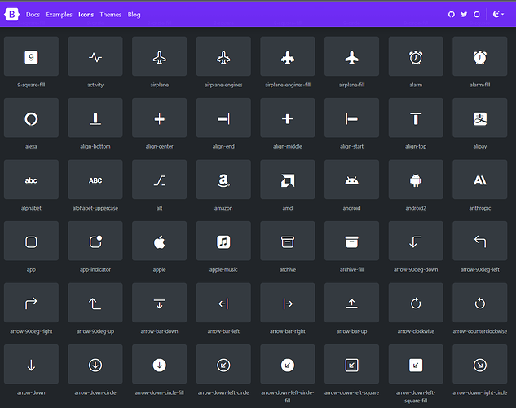516x408 pixels.
Task: Open the GitHub icon link in navbar
Action: pos(451,14)
